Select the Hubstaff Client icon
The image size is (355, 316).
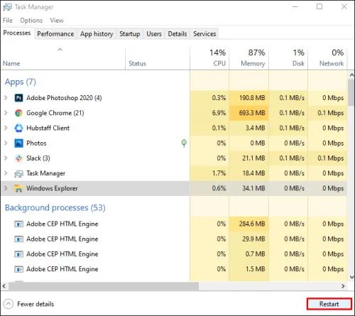18,128
